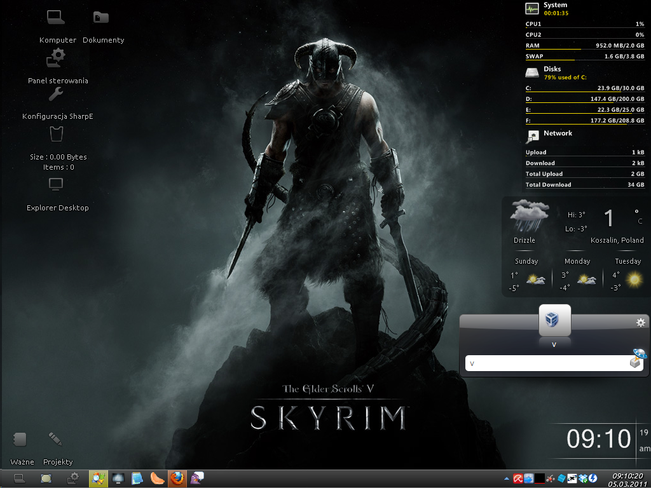Switch to Firefox in the taskbar

[177, 479]
